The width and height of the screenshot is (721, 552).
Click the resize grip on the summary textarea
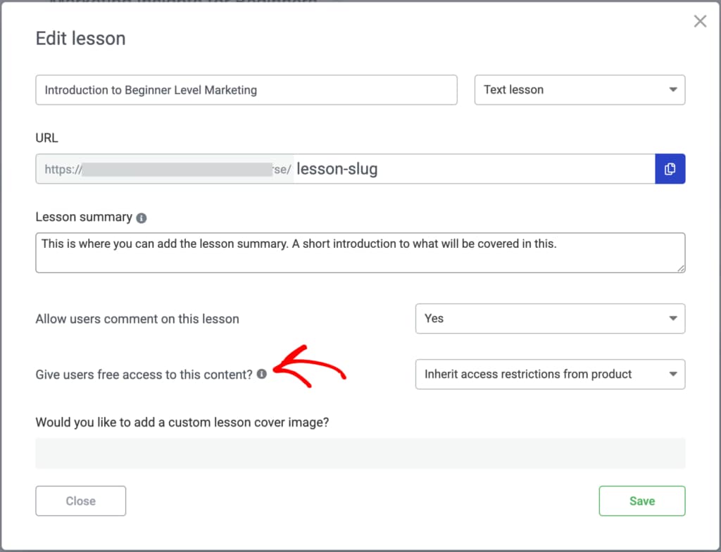click(x=681, y=270)
